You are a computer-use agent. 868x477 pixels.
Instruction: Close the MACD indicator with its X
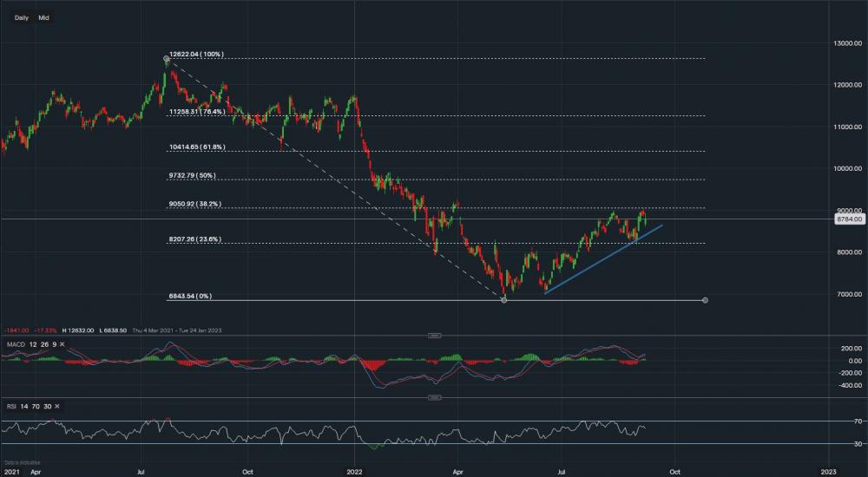(x=62, y=344)
